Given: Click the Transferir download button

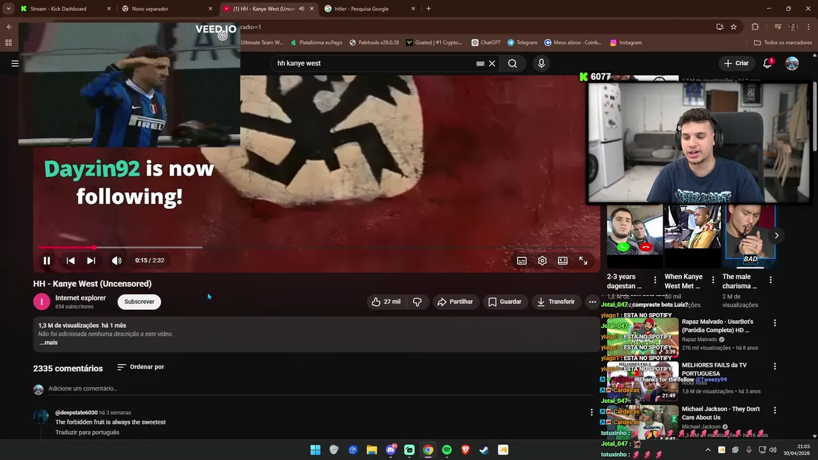Looking at the screenshot, I should (556, 302).
